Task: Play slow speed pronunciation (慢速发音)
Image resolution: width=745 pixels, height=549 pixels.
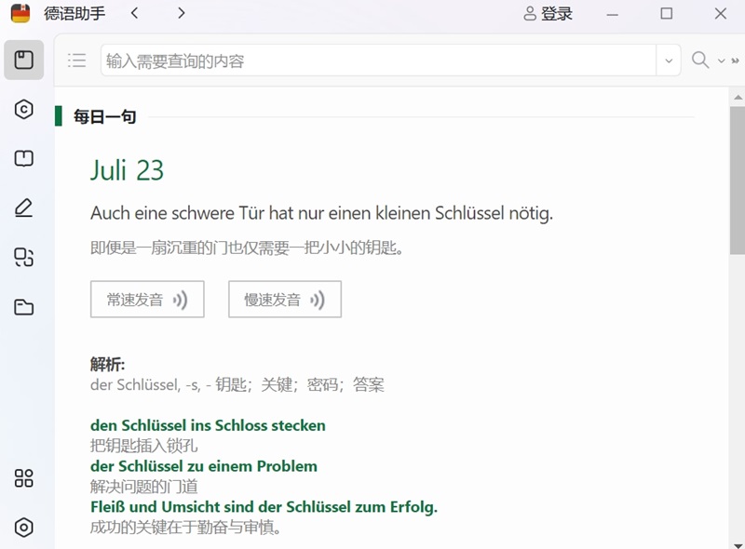Action: (x=285, y=300)
